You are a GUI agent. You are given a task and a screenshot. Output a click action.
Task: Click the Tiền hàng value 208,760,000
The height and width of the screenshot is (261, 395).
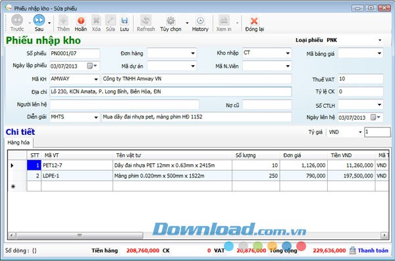[143, 250]
